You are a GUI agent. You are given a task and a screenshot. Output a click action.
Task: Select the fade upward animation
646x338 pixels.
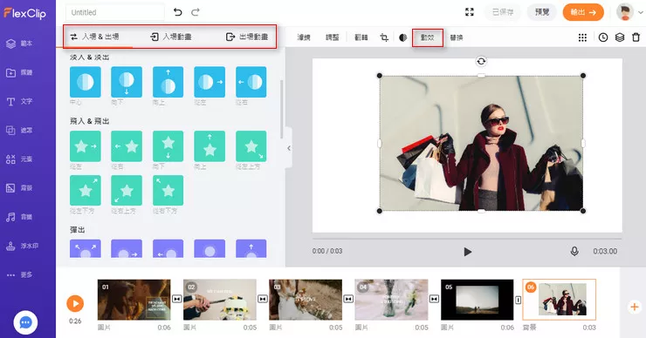click(x=168, y=82)
